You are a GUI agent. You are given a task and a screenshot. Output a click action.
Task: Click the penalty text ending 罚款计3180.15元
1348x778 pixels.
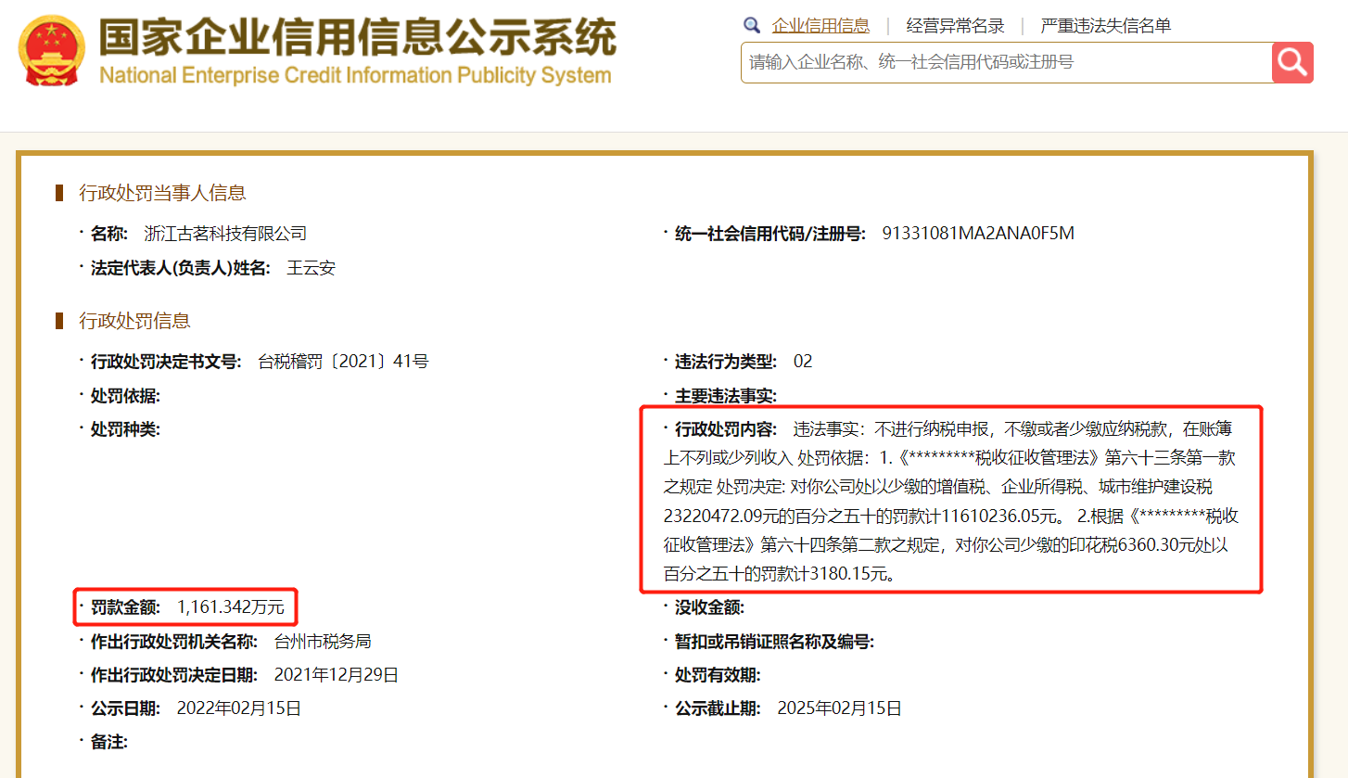(780, 574)
